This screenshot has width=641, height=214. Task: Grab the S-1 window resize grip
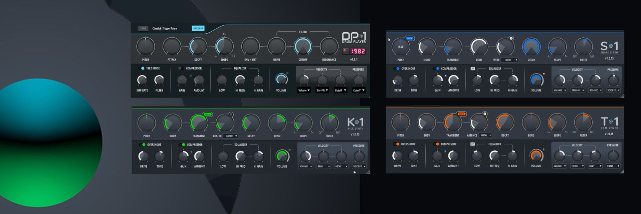[622, 96]
